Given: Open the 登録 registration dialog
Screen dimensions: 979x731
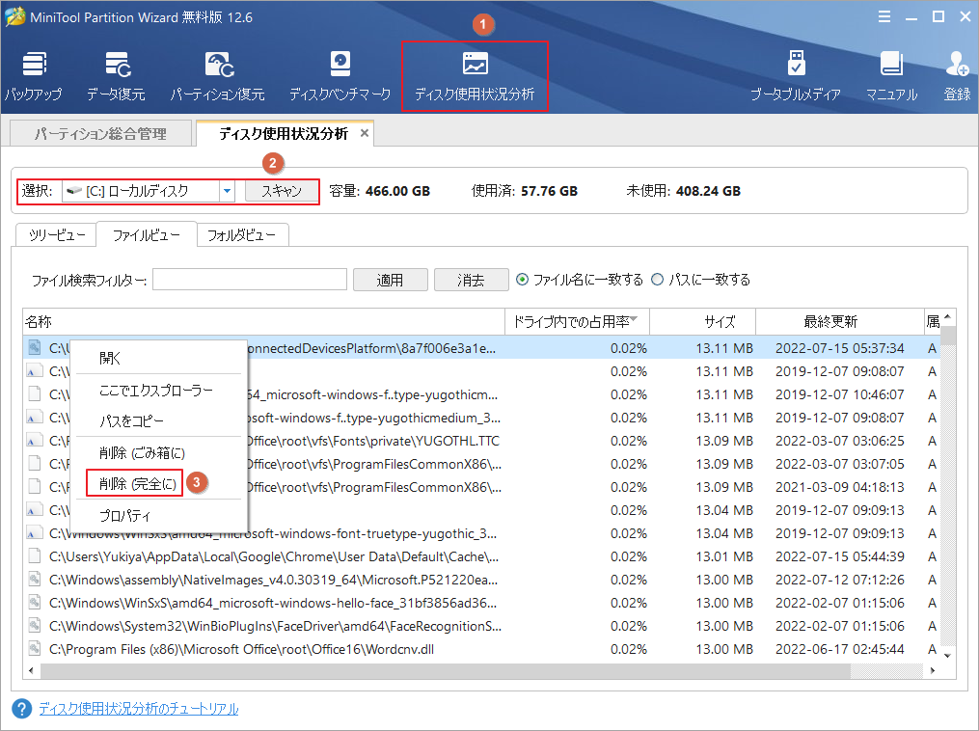Looking at the screenshot, I should coord(957,76).
